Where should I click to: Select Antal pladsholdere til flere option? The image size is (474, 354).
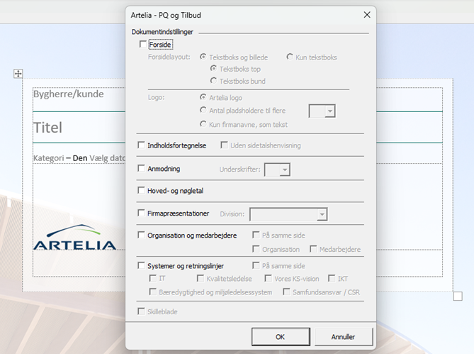click(x=203, y=110)
